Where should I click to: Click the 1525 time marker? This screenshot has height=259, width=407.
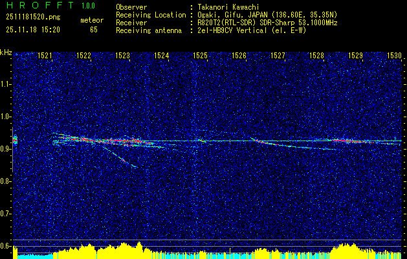[201, 55]
